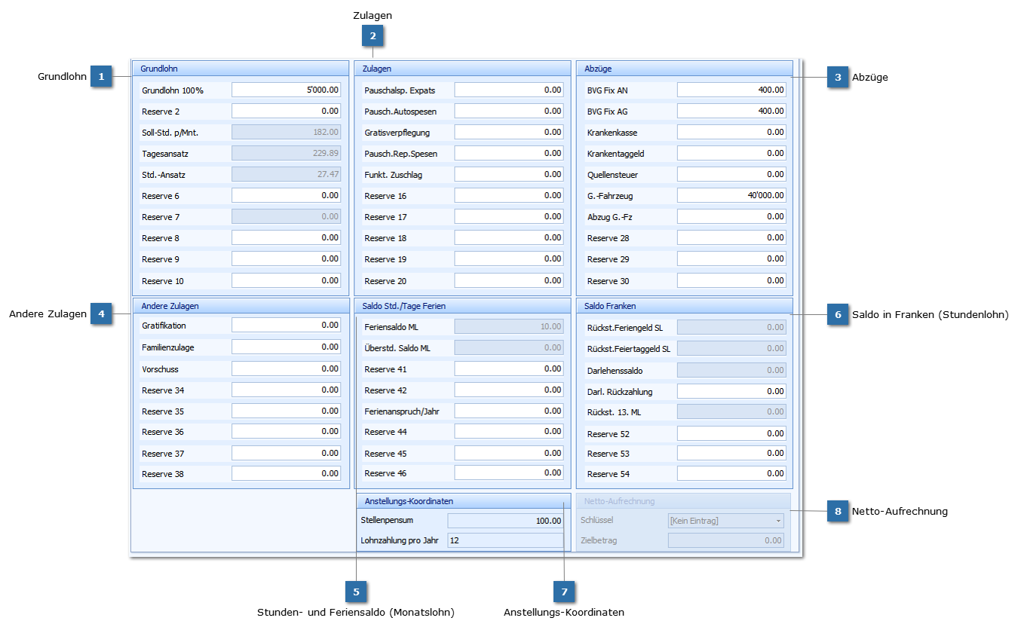This screenshot has height=630, width=1021.
Task: Click the Darl. Rückzahlung input field
Action: pos(731,392)
